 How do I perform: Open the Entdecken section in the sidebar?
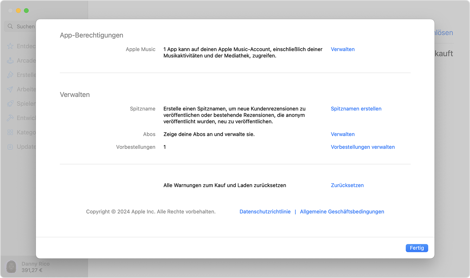click(11, 46)
